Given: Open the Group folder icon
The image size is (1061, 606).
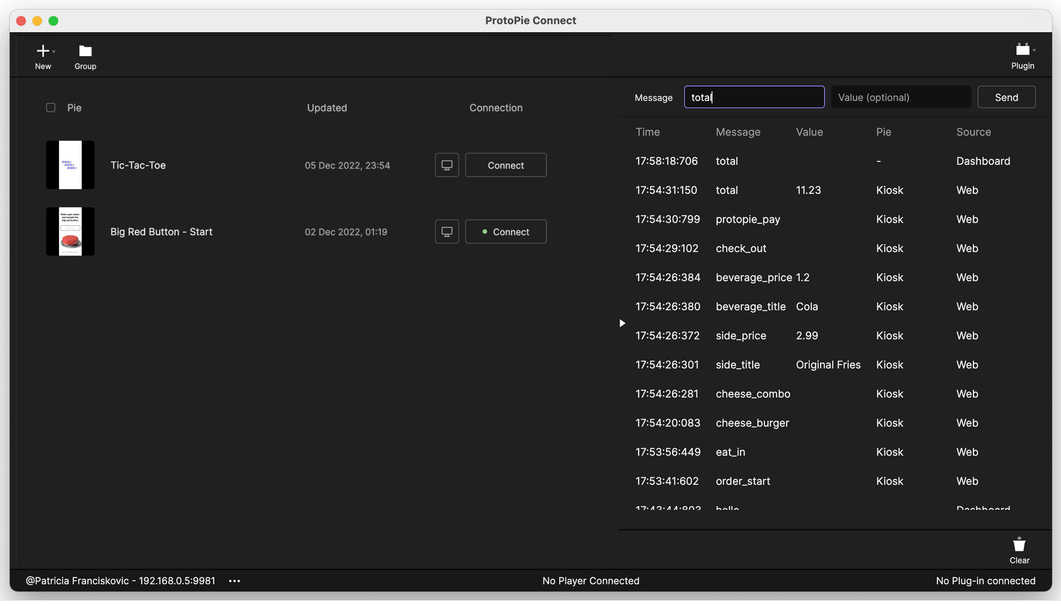Looking at the screenshot, I should pos(85,50).
